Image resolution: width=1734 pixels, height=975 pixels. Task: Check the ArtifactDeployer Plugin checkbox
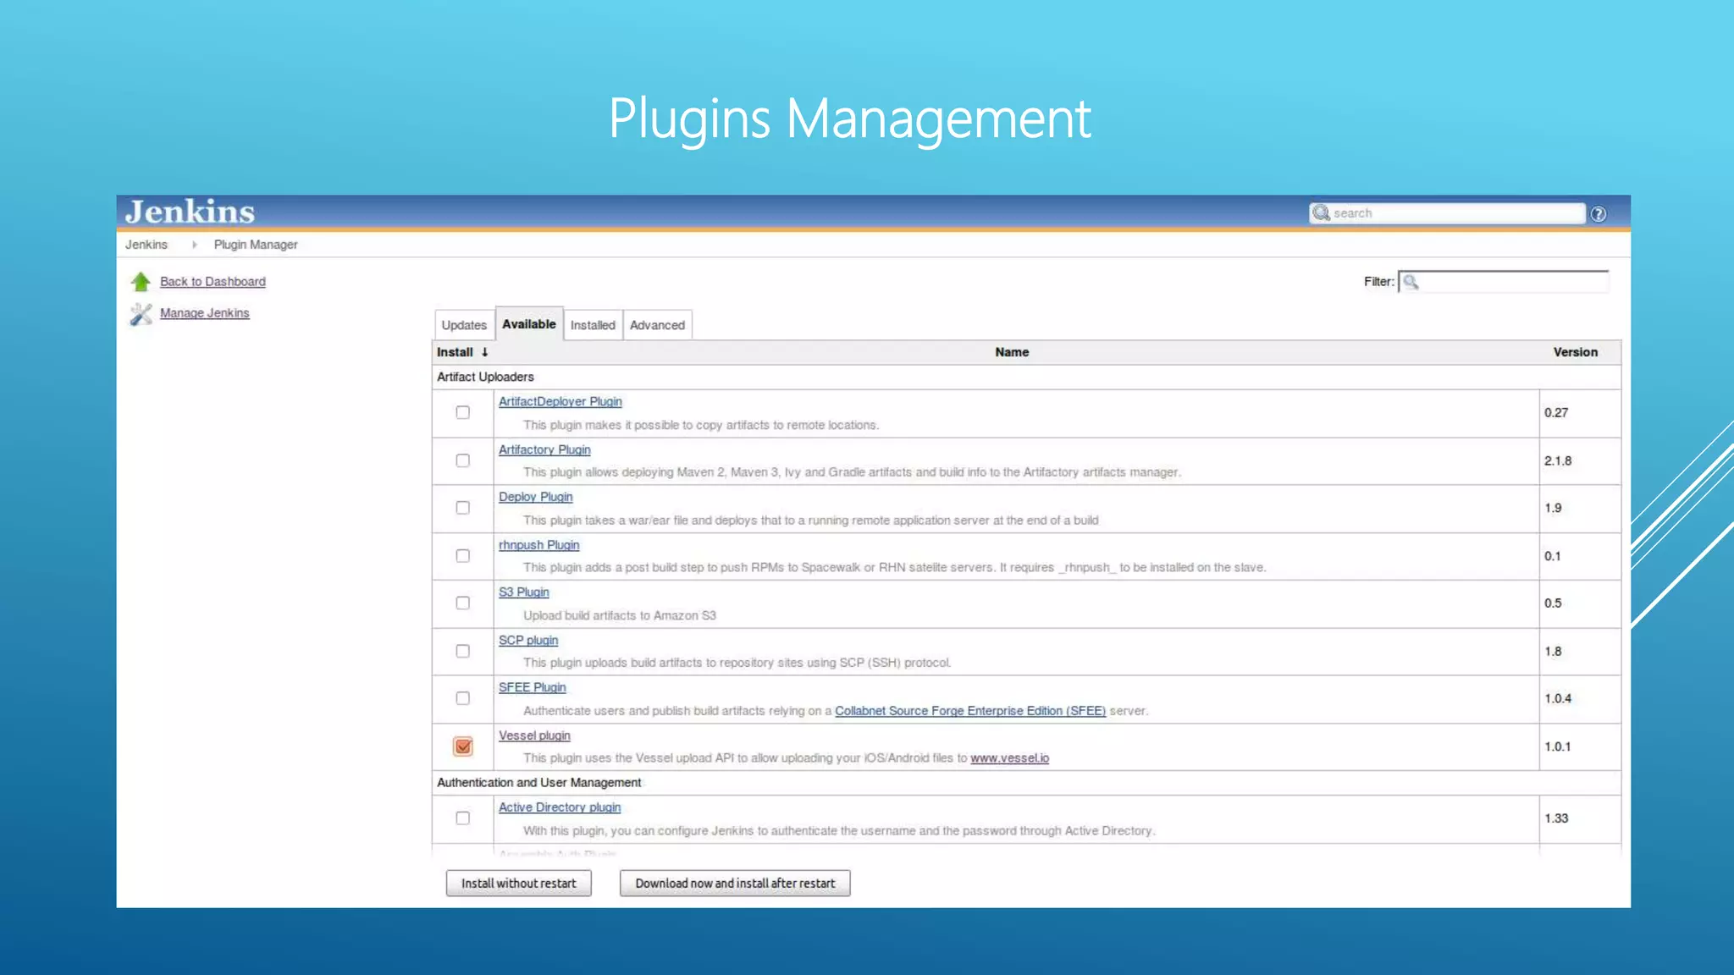[x=462, y=412]
